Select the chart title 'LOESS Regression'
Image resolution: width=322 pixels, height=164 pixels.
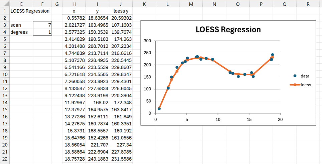point(228,29)
